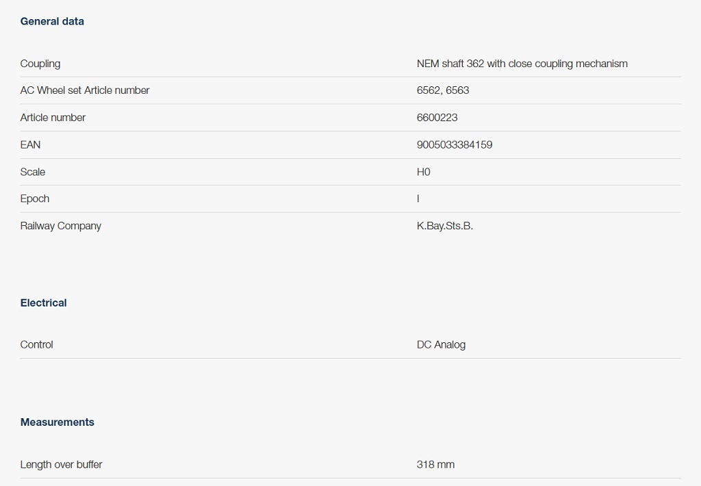Screen dimensions: 701x486
Task: Click the Article number label
Action: 53,118
